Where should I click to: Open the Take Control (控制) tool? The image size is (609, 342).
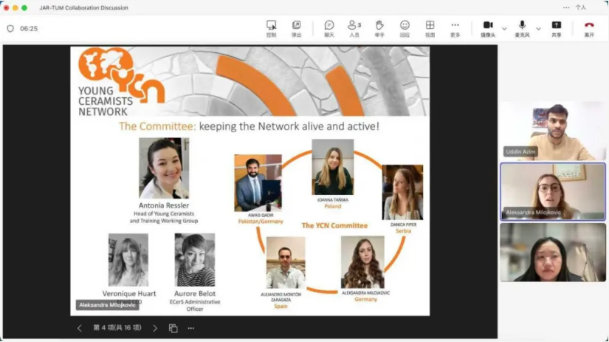271,28
